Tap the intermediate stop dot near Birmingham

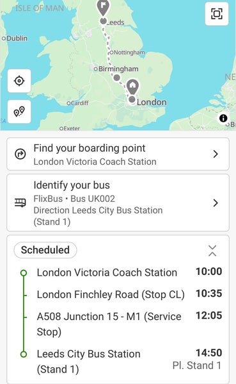(x=117, y=78)
